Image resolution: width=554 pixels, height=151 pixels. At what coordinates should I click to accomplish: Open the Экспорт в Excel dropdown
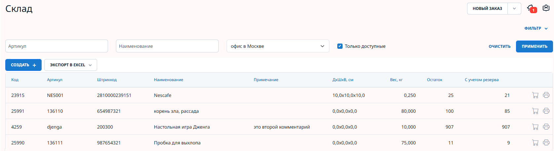70,65
